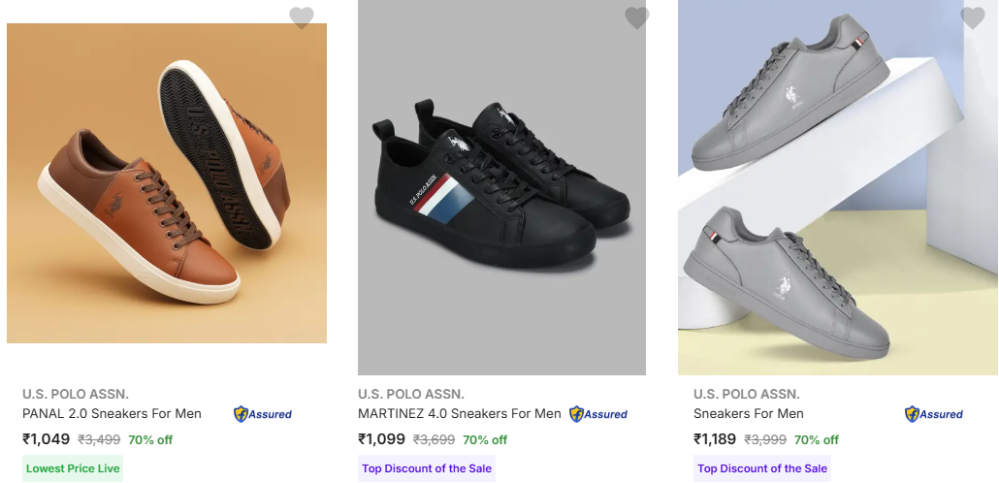Click U.S. POLO ASSN. brand above MARTINEZ 4.0
The width and height of the screenshot is (999, 483).
pos(411,394)
